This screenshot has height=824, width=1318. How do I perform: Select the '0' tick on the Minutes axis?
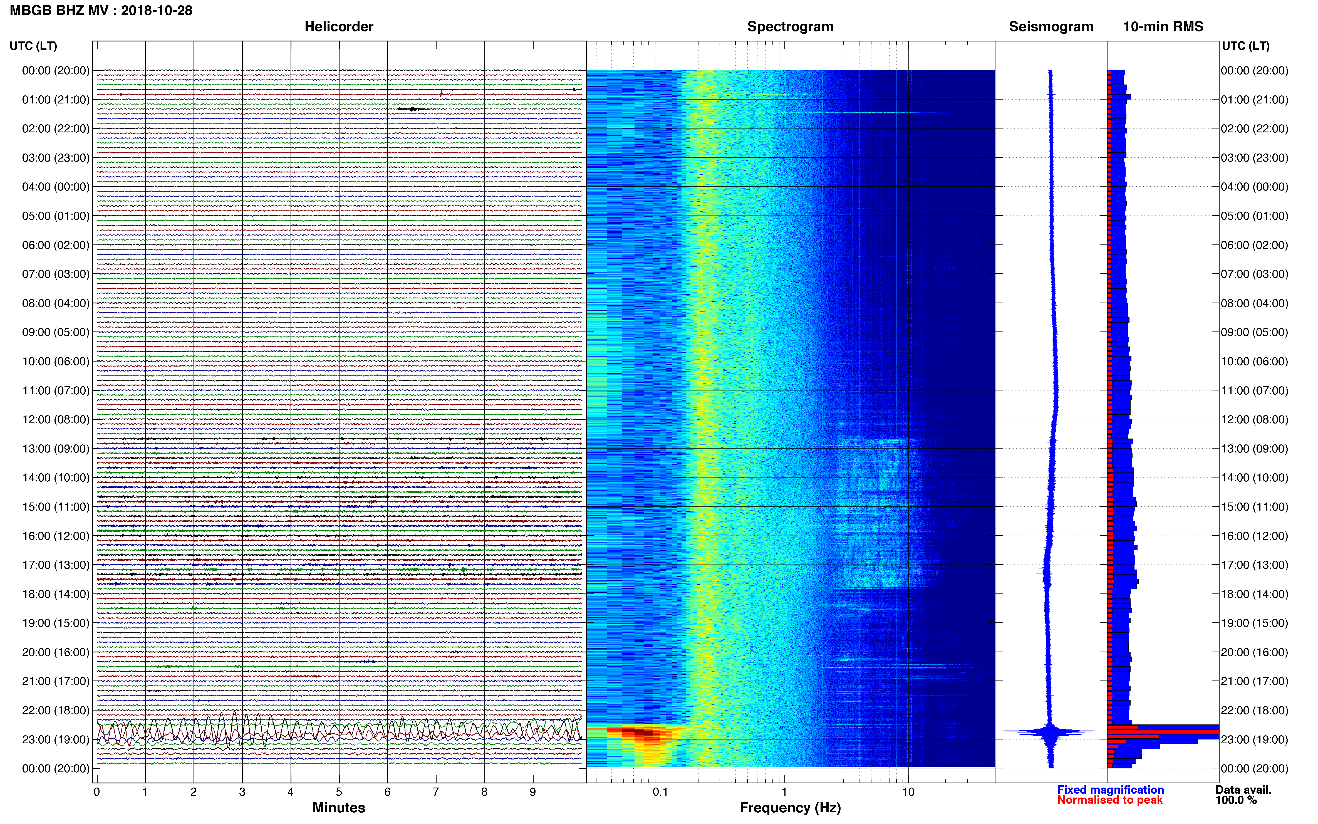(96, 791)
